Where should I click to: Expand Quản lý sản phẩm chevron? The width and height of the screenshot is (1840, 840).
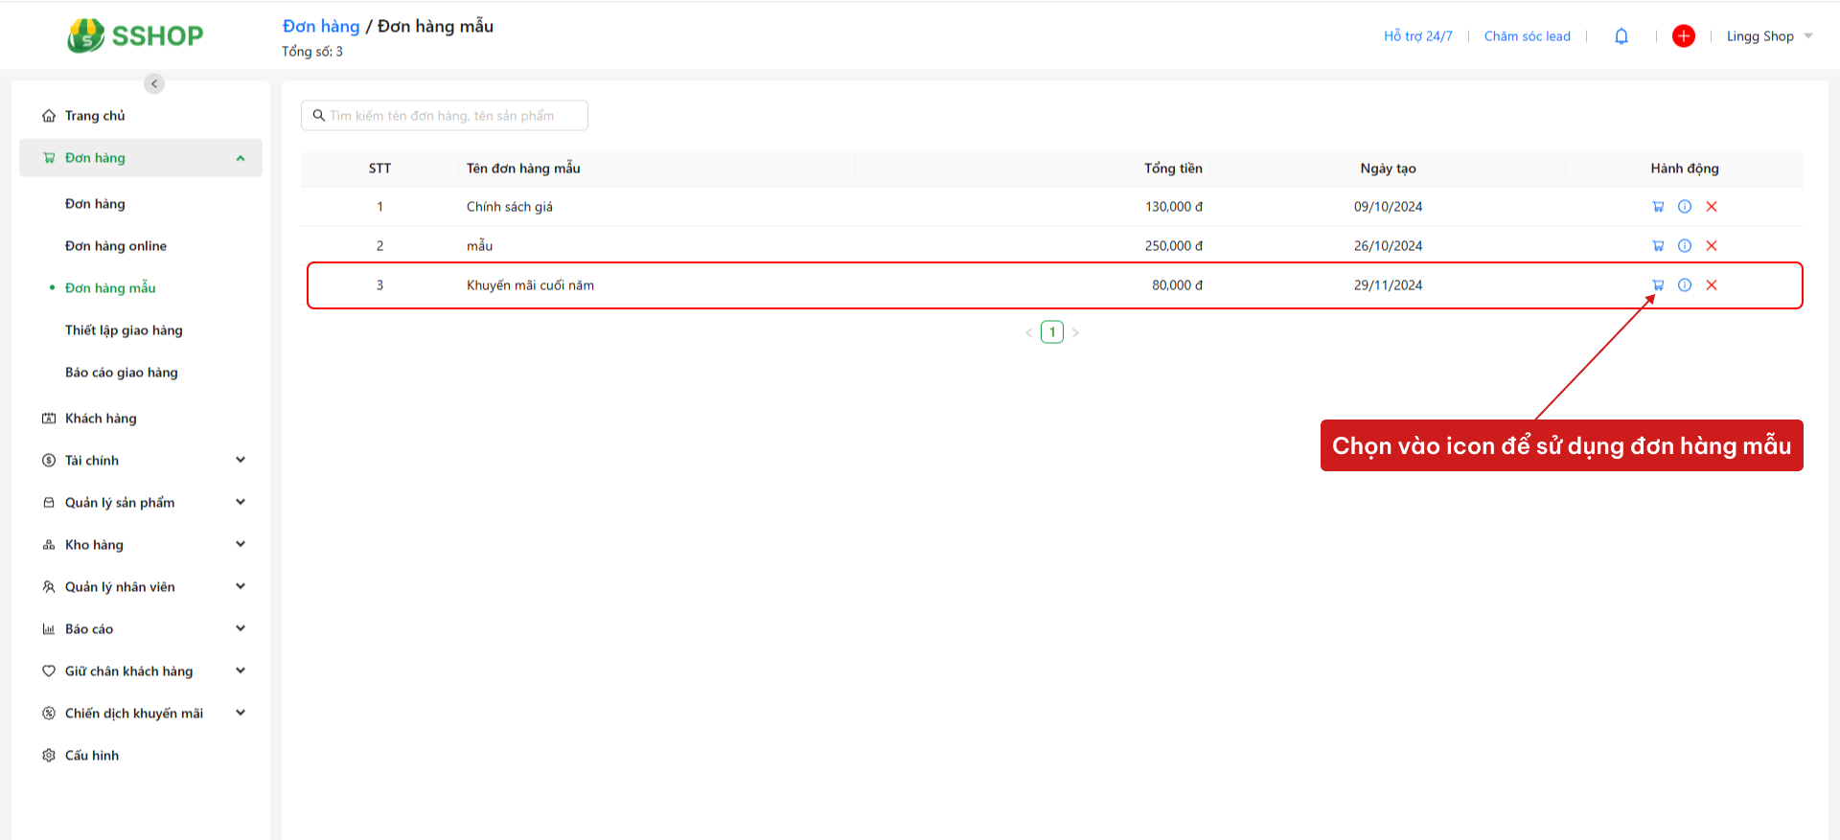click(x=241, y=503)
